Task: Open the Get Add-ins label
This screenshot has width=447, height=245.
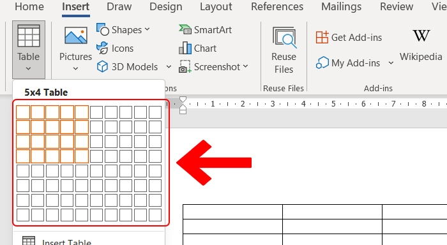Action: 356,37
